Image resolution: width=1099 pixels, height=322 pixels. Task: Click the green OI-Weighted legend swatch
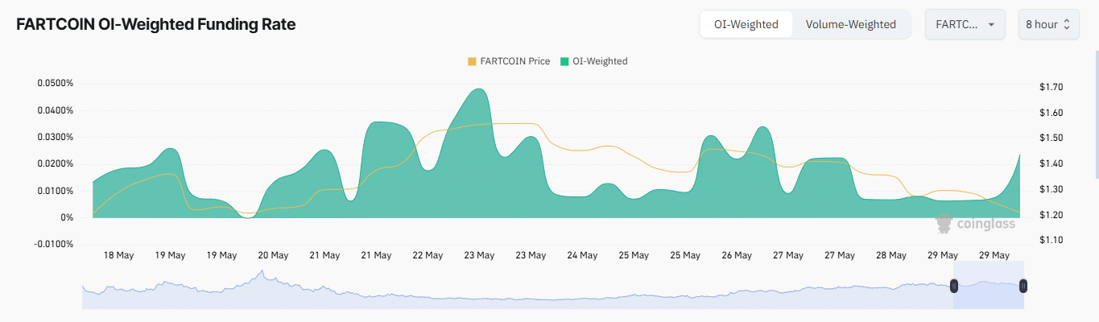[x=564, y=61]
